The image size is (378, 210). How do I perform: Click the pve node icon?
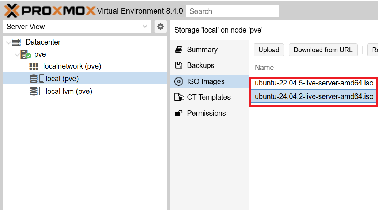point(26,54)
